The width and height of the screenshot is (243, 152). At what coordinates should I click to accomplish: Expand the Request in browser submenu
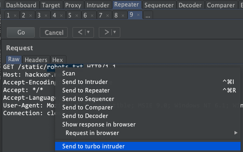tap(236, 133)
